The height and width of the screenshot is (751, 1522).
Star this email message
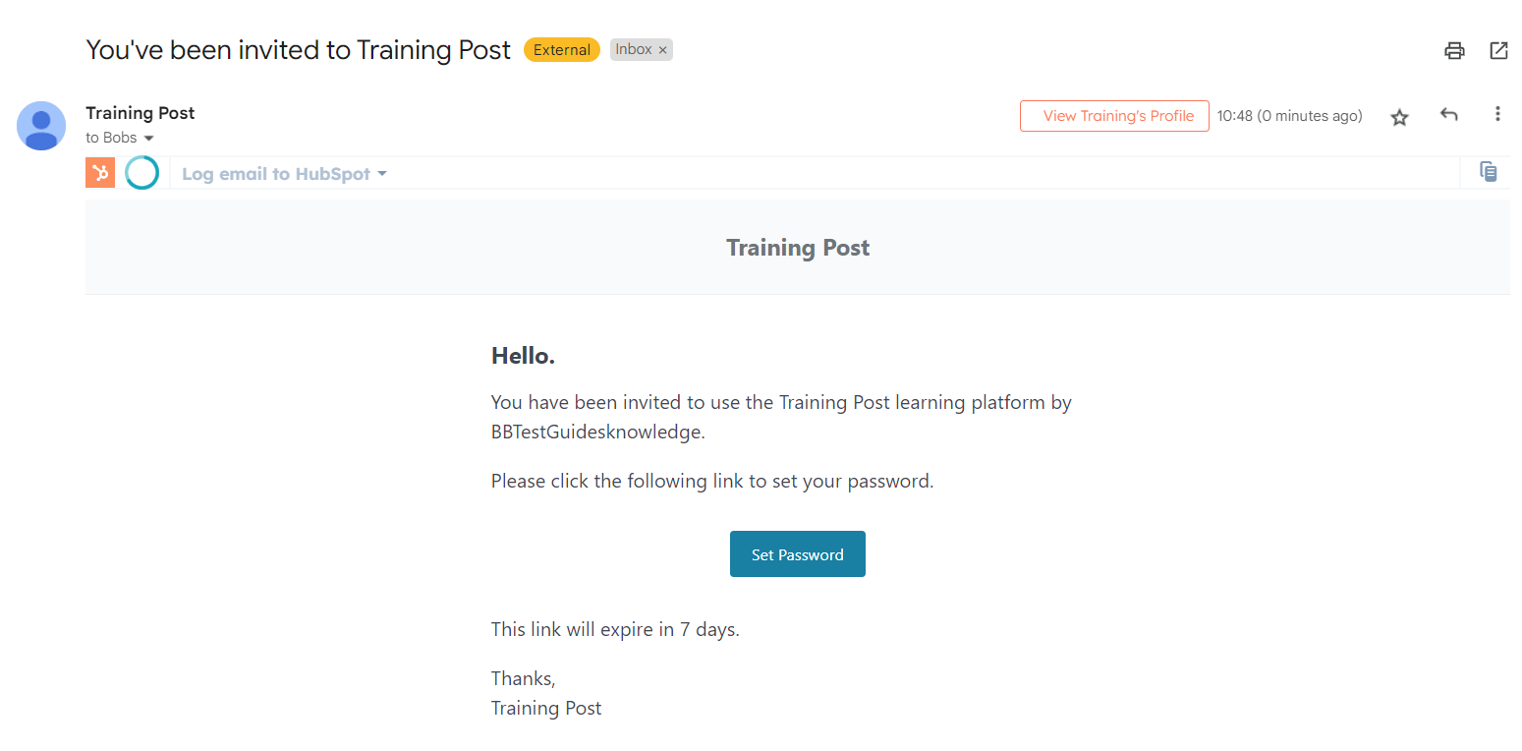click(1399, 117)
